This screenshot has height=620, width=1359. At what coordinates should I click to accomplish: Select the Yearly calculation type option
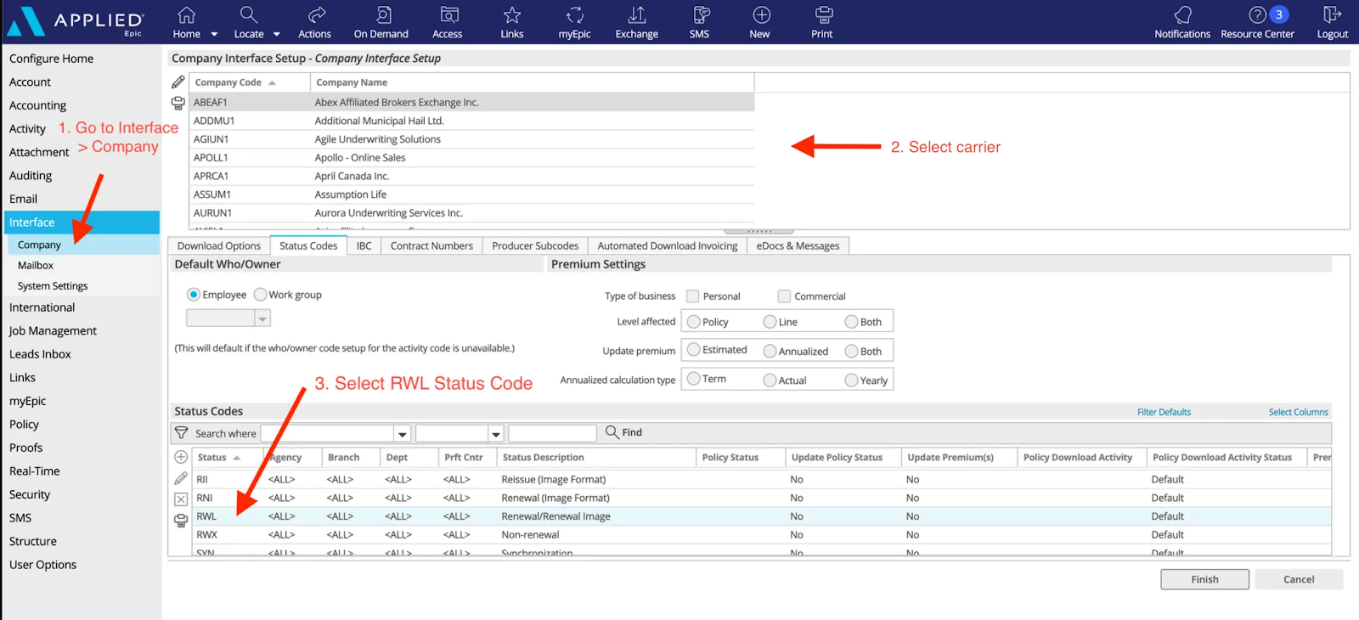pyautogui.click(x=851, y=380)
